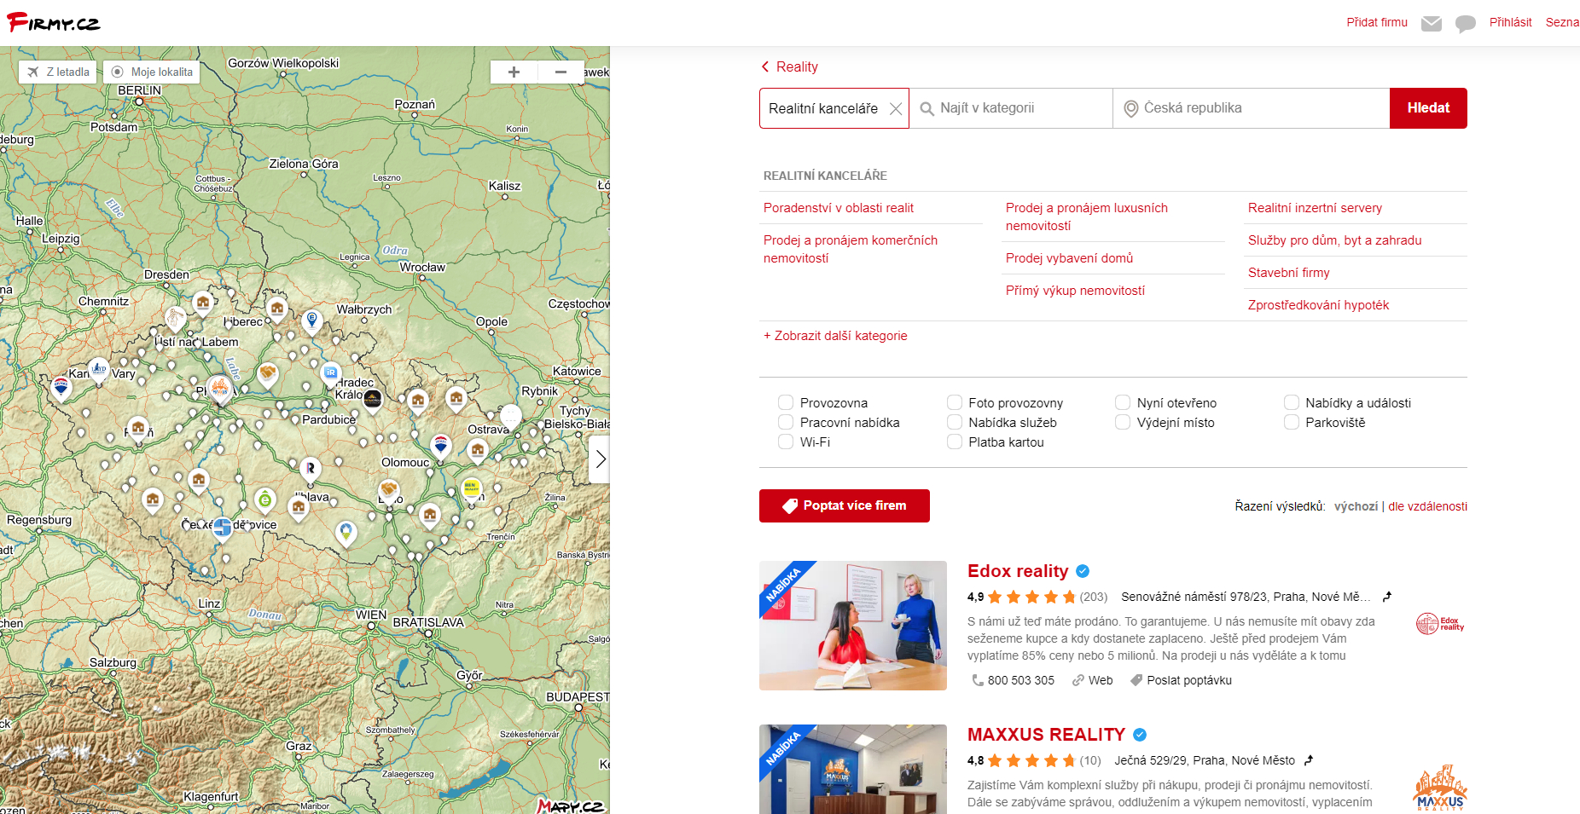Screen dimensions: 1580x814
Task: Open Prodej a pronájem luxusních nemovitostí
Action: click(x=1087, y=216)
